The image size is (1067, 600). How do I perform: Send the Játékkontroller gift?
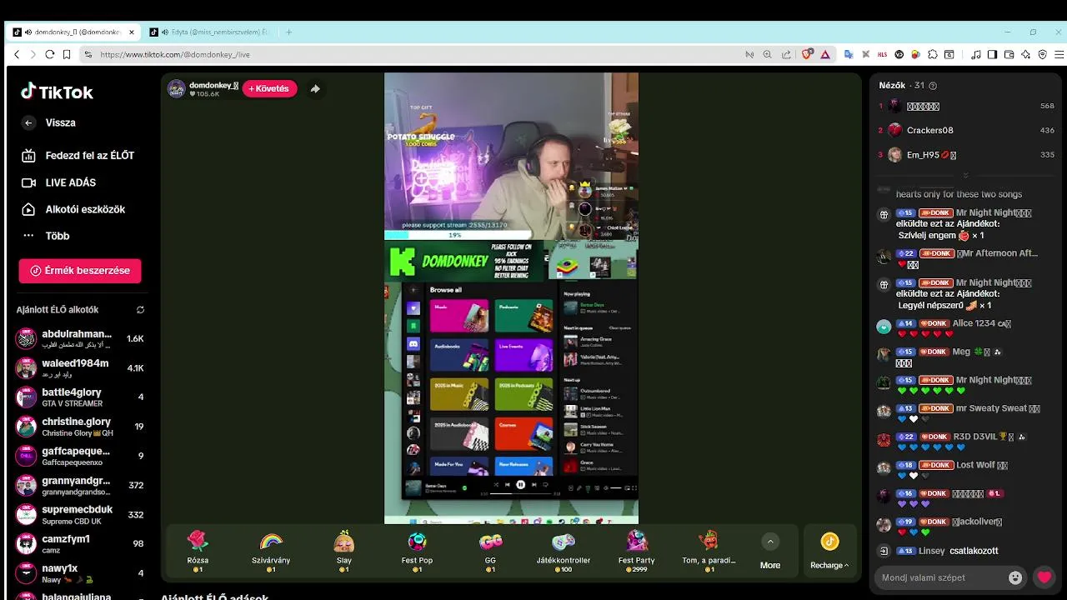click(564, 550)
